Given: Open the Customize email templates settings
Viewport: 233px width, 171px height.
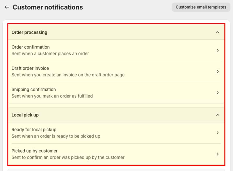Looking at the screenshot, I should click(x=201, y=7).
